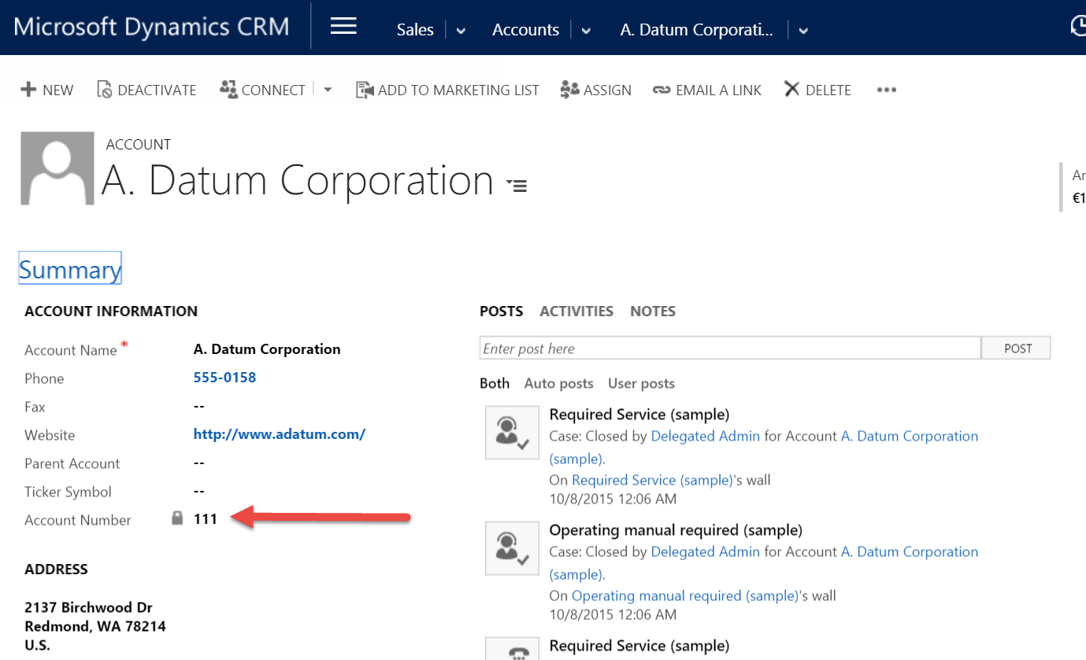
Task: Open the form selector next to account title
Action: tap(517, 186)
